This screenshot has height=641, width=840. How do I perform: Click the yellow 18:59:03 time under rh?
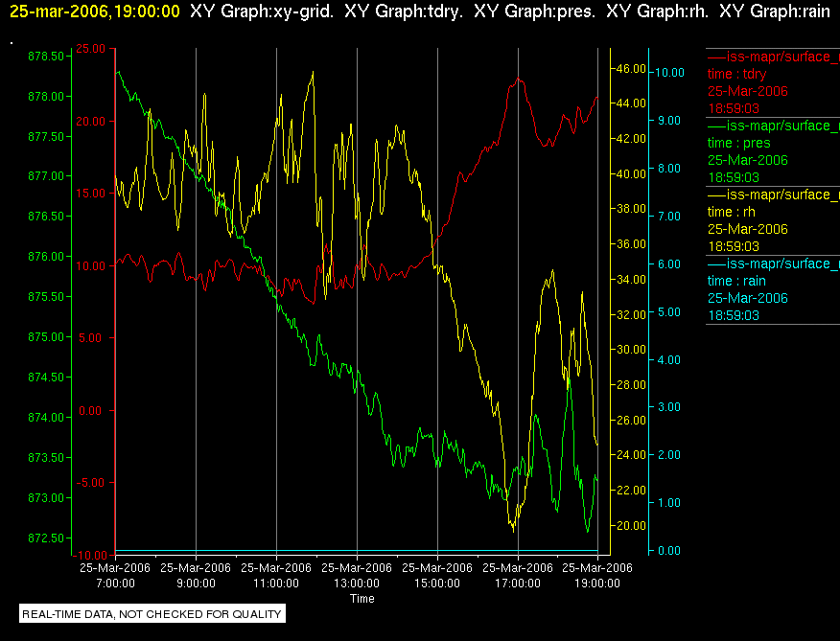coord(734,246)
